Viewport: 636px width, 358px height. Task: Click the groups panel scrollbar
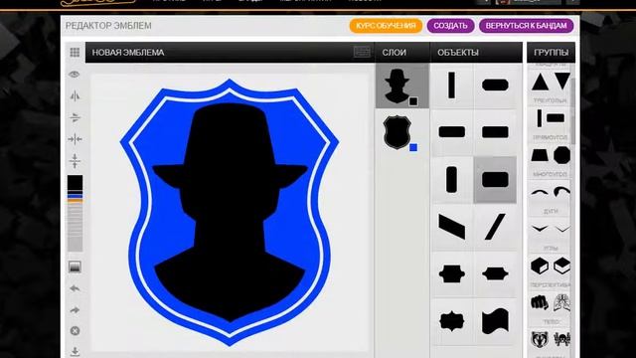573,111
